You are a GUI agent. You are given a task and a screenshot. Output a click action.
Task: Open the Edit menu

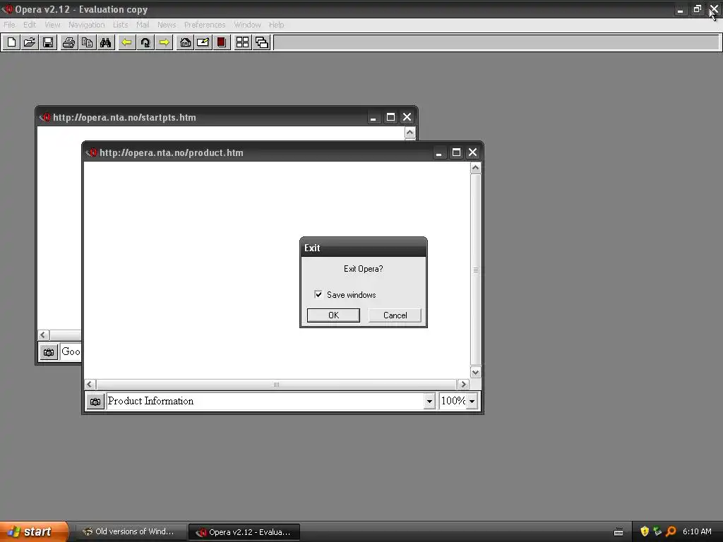point(30,25)
